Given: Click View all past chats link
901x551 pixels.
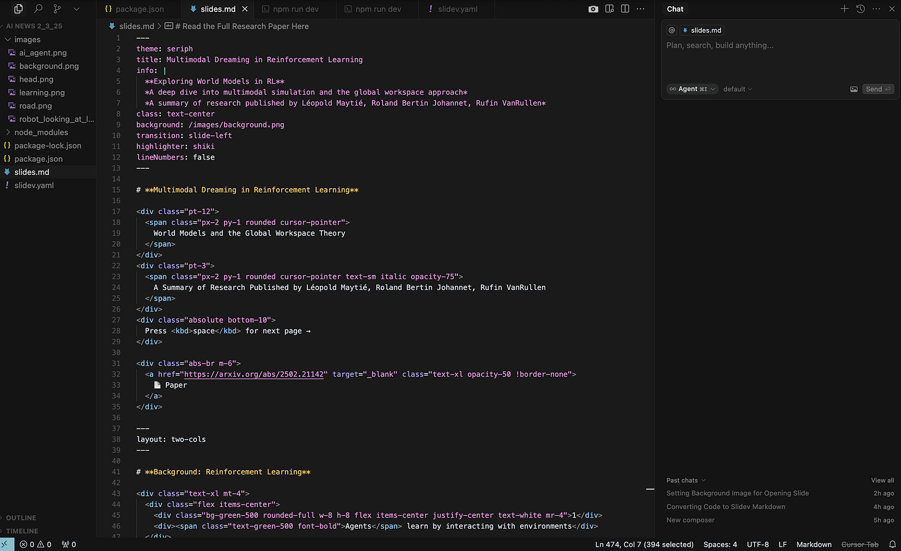Looking at the screenshot, I should click(882, 481).
